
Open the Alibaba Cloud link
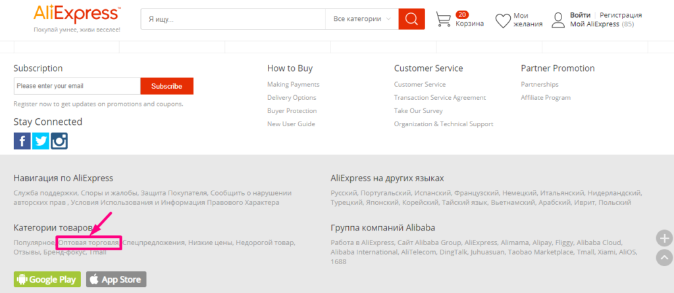coord(599,242)
